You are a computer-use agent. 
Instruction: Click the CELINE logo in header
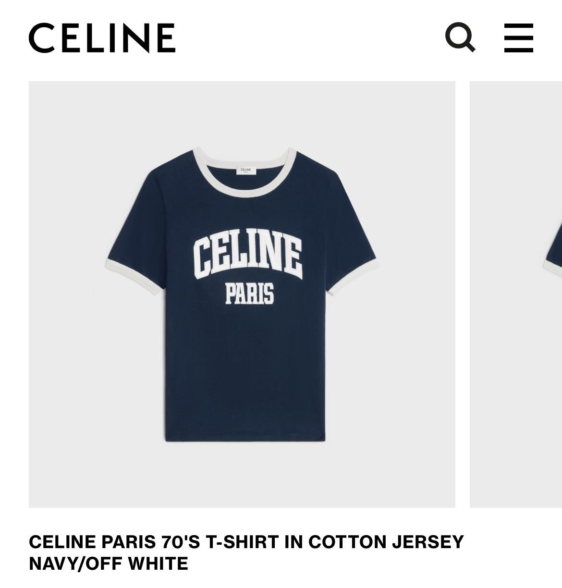click(x=102, y=38)
